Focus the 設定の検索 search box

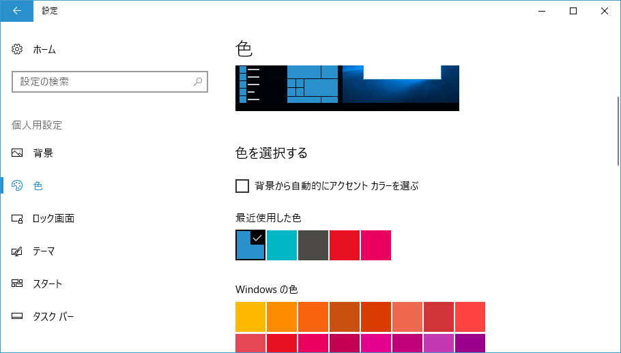click(110, 82)
